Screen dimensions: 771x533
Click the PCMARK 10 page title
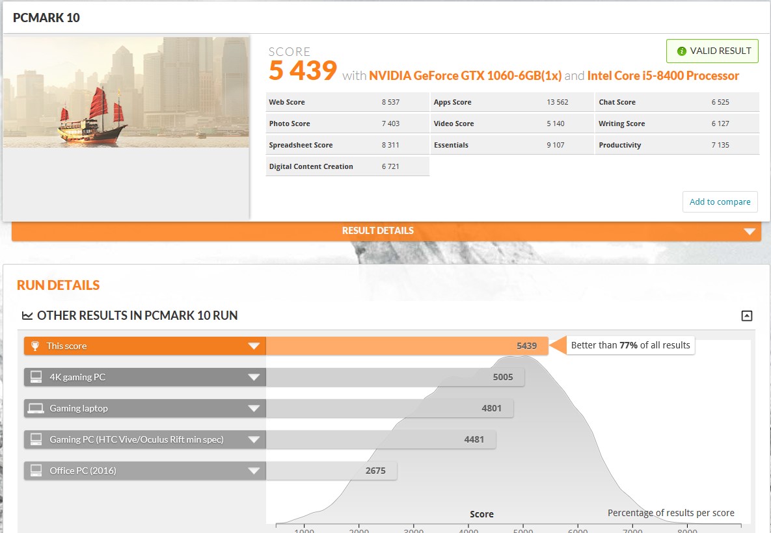(x=46, y=18)
